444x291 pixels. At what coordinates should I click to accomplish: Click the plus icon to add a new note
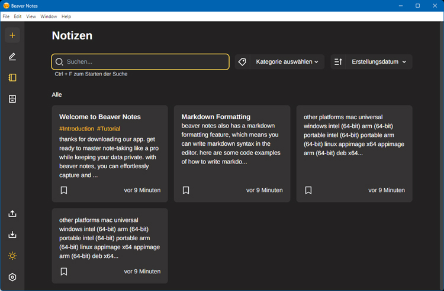coord(12,35)
